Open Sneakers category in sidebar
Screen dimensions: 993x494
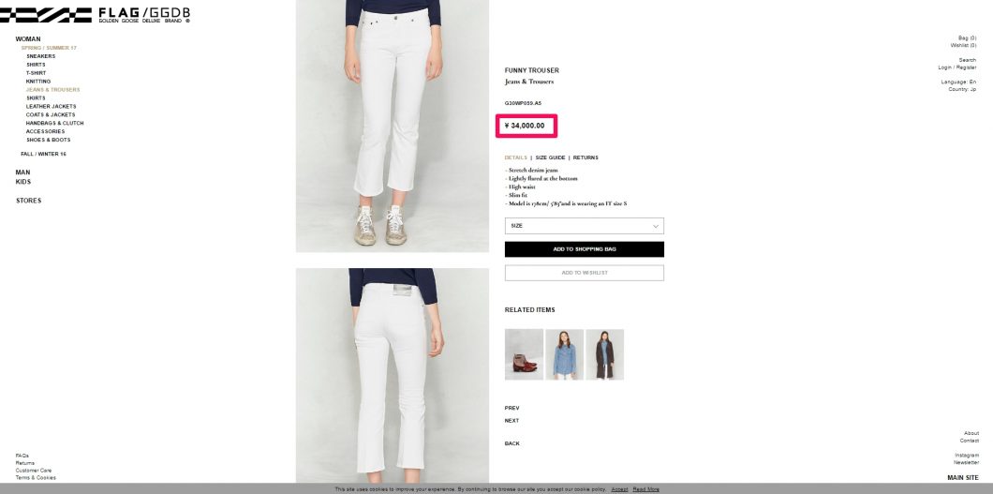point(40,56)
